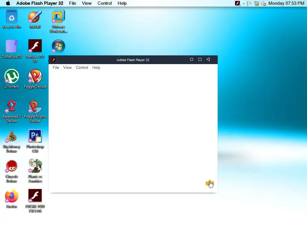Click the circle button in Flash title bar
This screenshot has width=307, height=230.
(192, 60)
